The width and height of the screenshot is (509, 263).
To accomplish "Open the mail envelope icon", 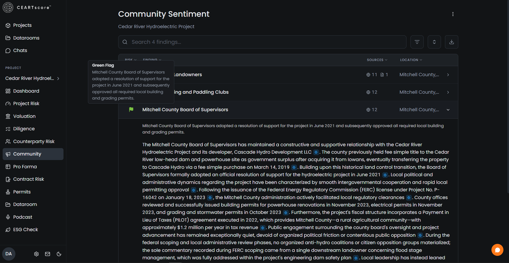I will [x=48, y=254].
